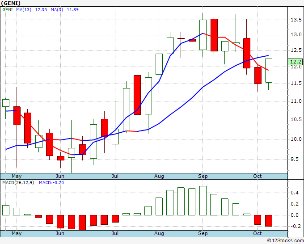Click the 12.35 moving average value

(41, 10)
